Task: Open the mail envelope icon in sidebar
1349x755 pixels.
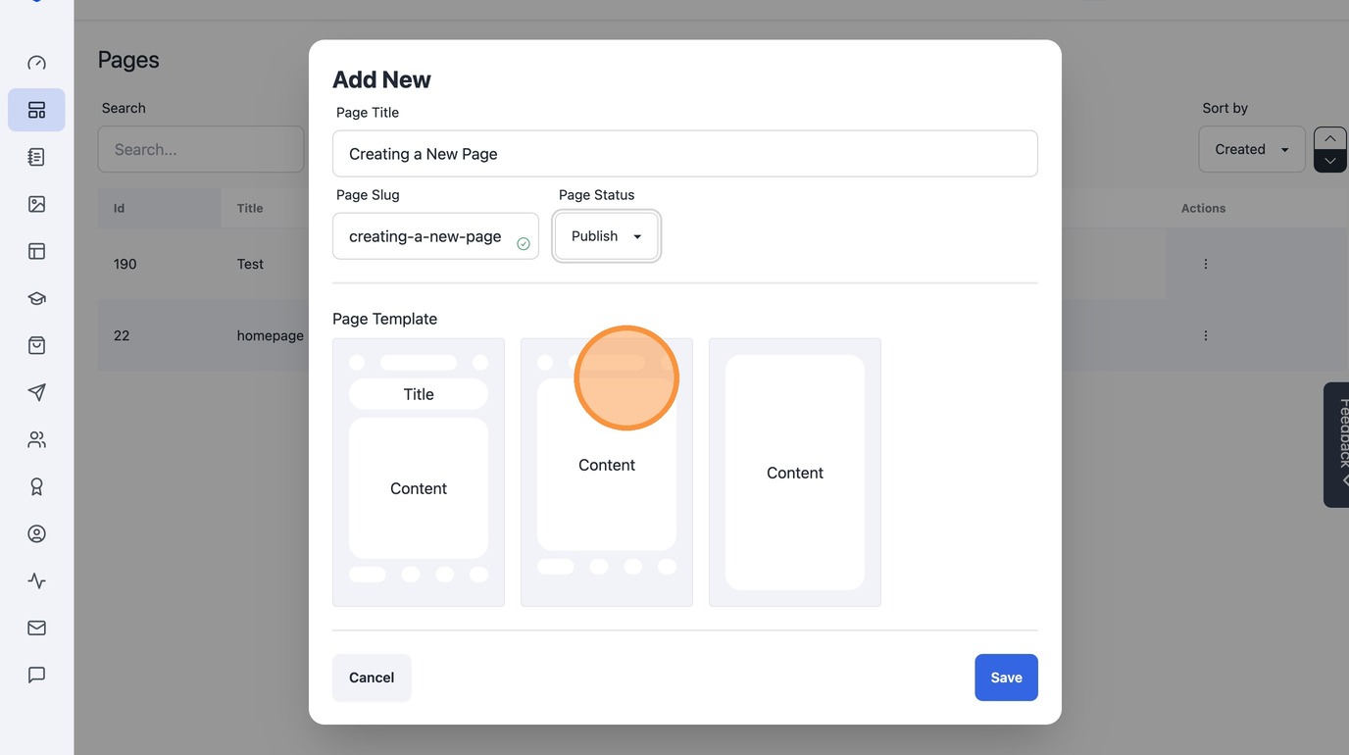Action: click(36, 628)
